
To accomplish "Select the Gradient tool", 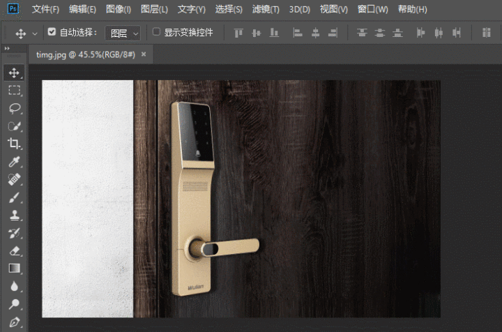I will tap(14, 269).
